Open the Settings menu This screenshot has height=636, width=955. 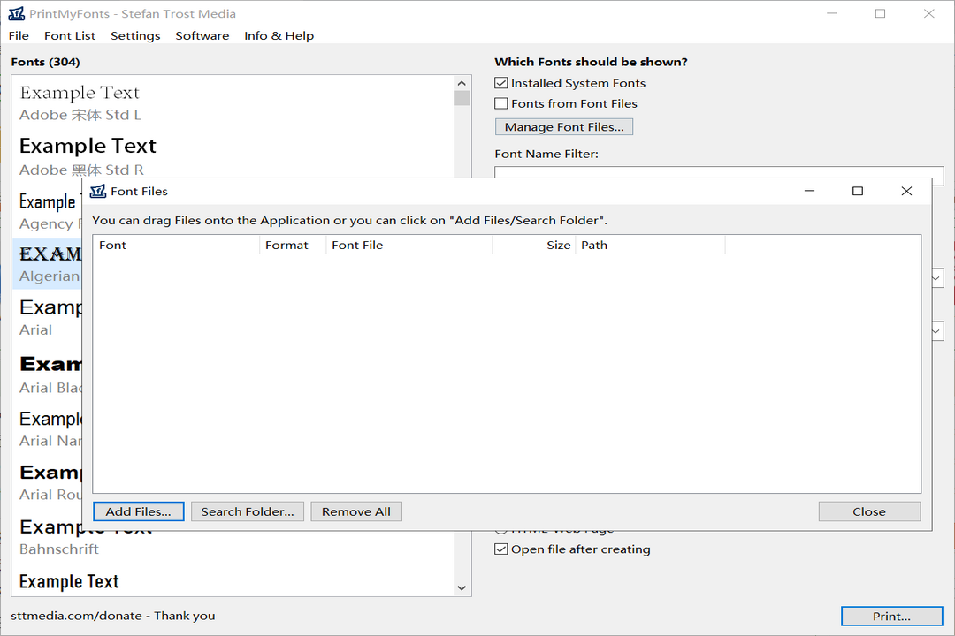coord(135,35)
